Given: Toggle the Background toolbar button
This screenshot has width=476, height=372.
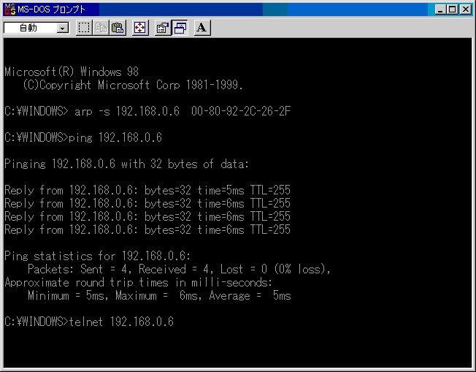Looking at the screenshot, I should coord(180,28).
